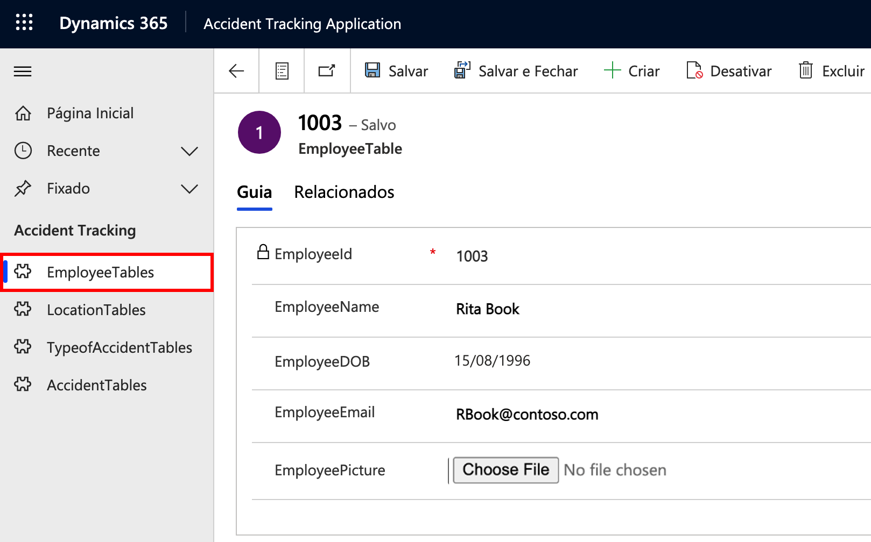Open the record set form icon

pos(282,71)
